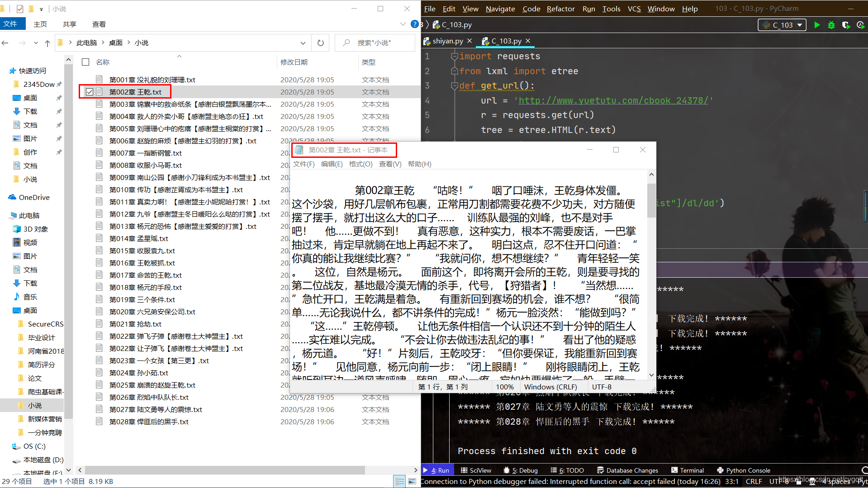
Task: Select OS (C:) drive in navigation pane
Action: (34, 446)
